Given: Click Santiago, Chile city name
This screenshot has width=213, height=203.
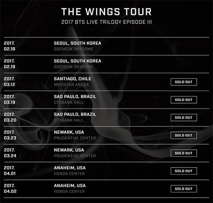Looking at the screenshot, I should (73, 79).
